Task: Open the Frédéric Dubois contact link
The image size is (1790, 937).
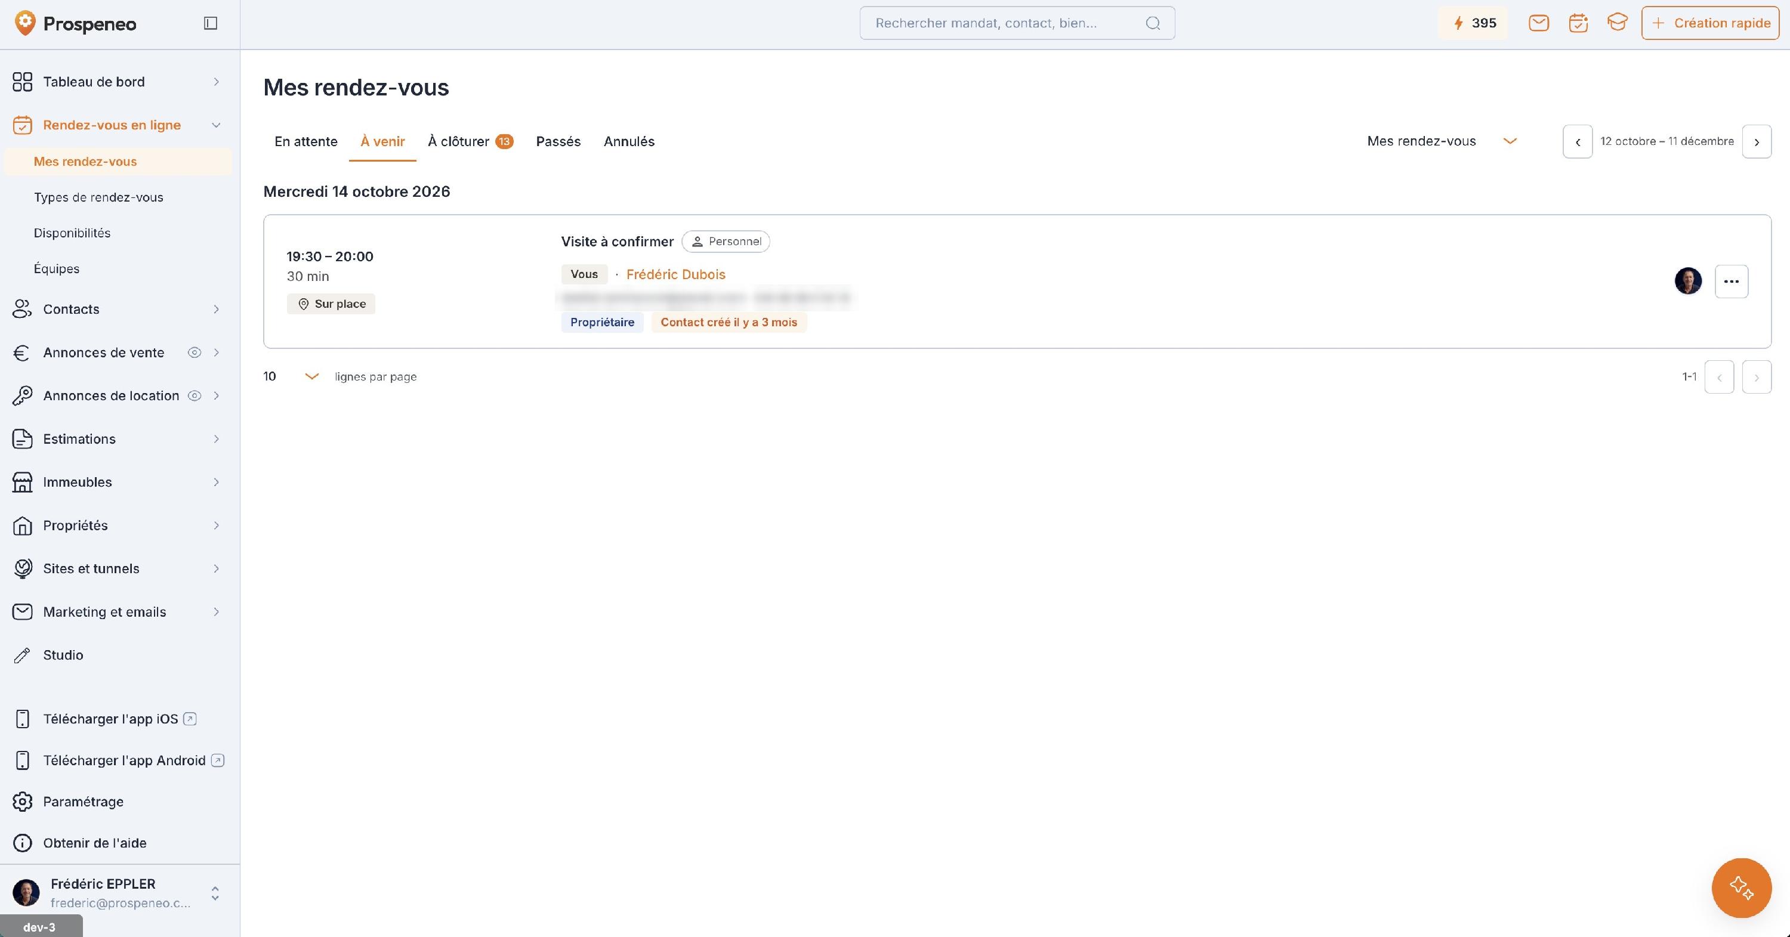Action: 675,274
